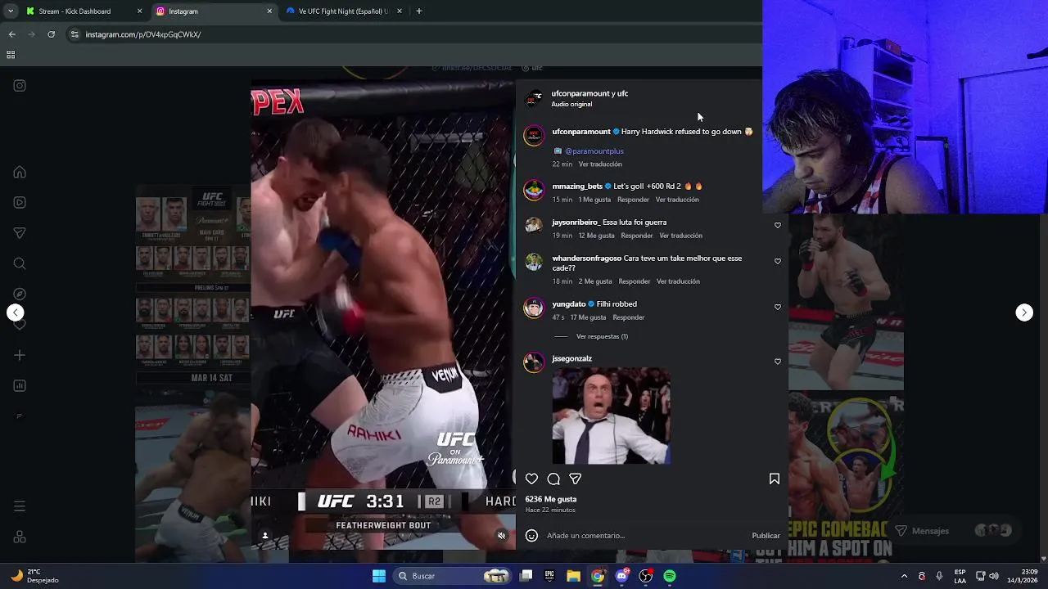The image size is (1048, 589).
Task: Save the post with the bookmark icon
Action: coord(775,479)
